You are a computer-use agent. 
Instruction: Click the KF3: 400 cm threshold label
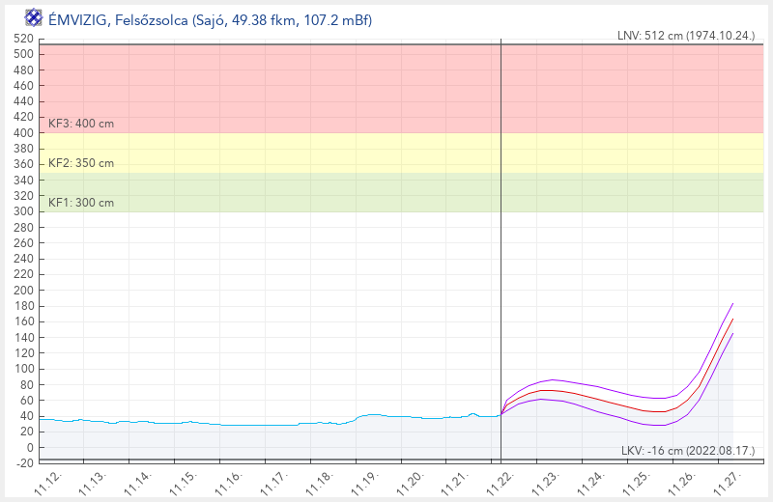tap(81, 124)
